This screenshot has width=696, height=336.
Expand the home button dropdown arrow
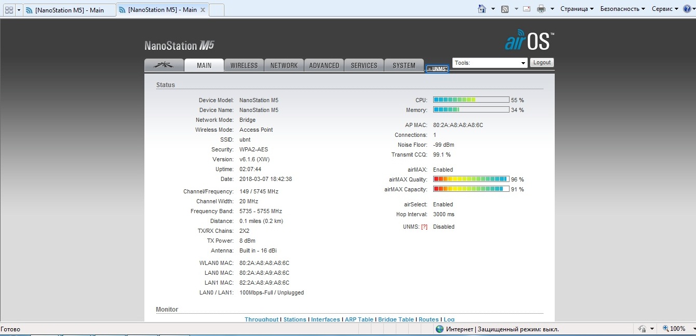click(x=493, y=9)
